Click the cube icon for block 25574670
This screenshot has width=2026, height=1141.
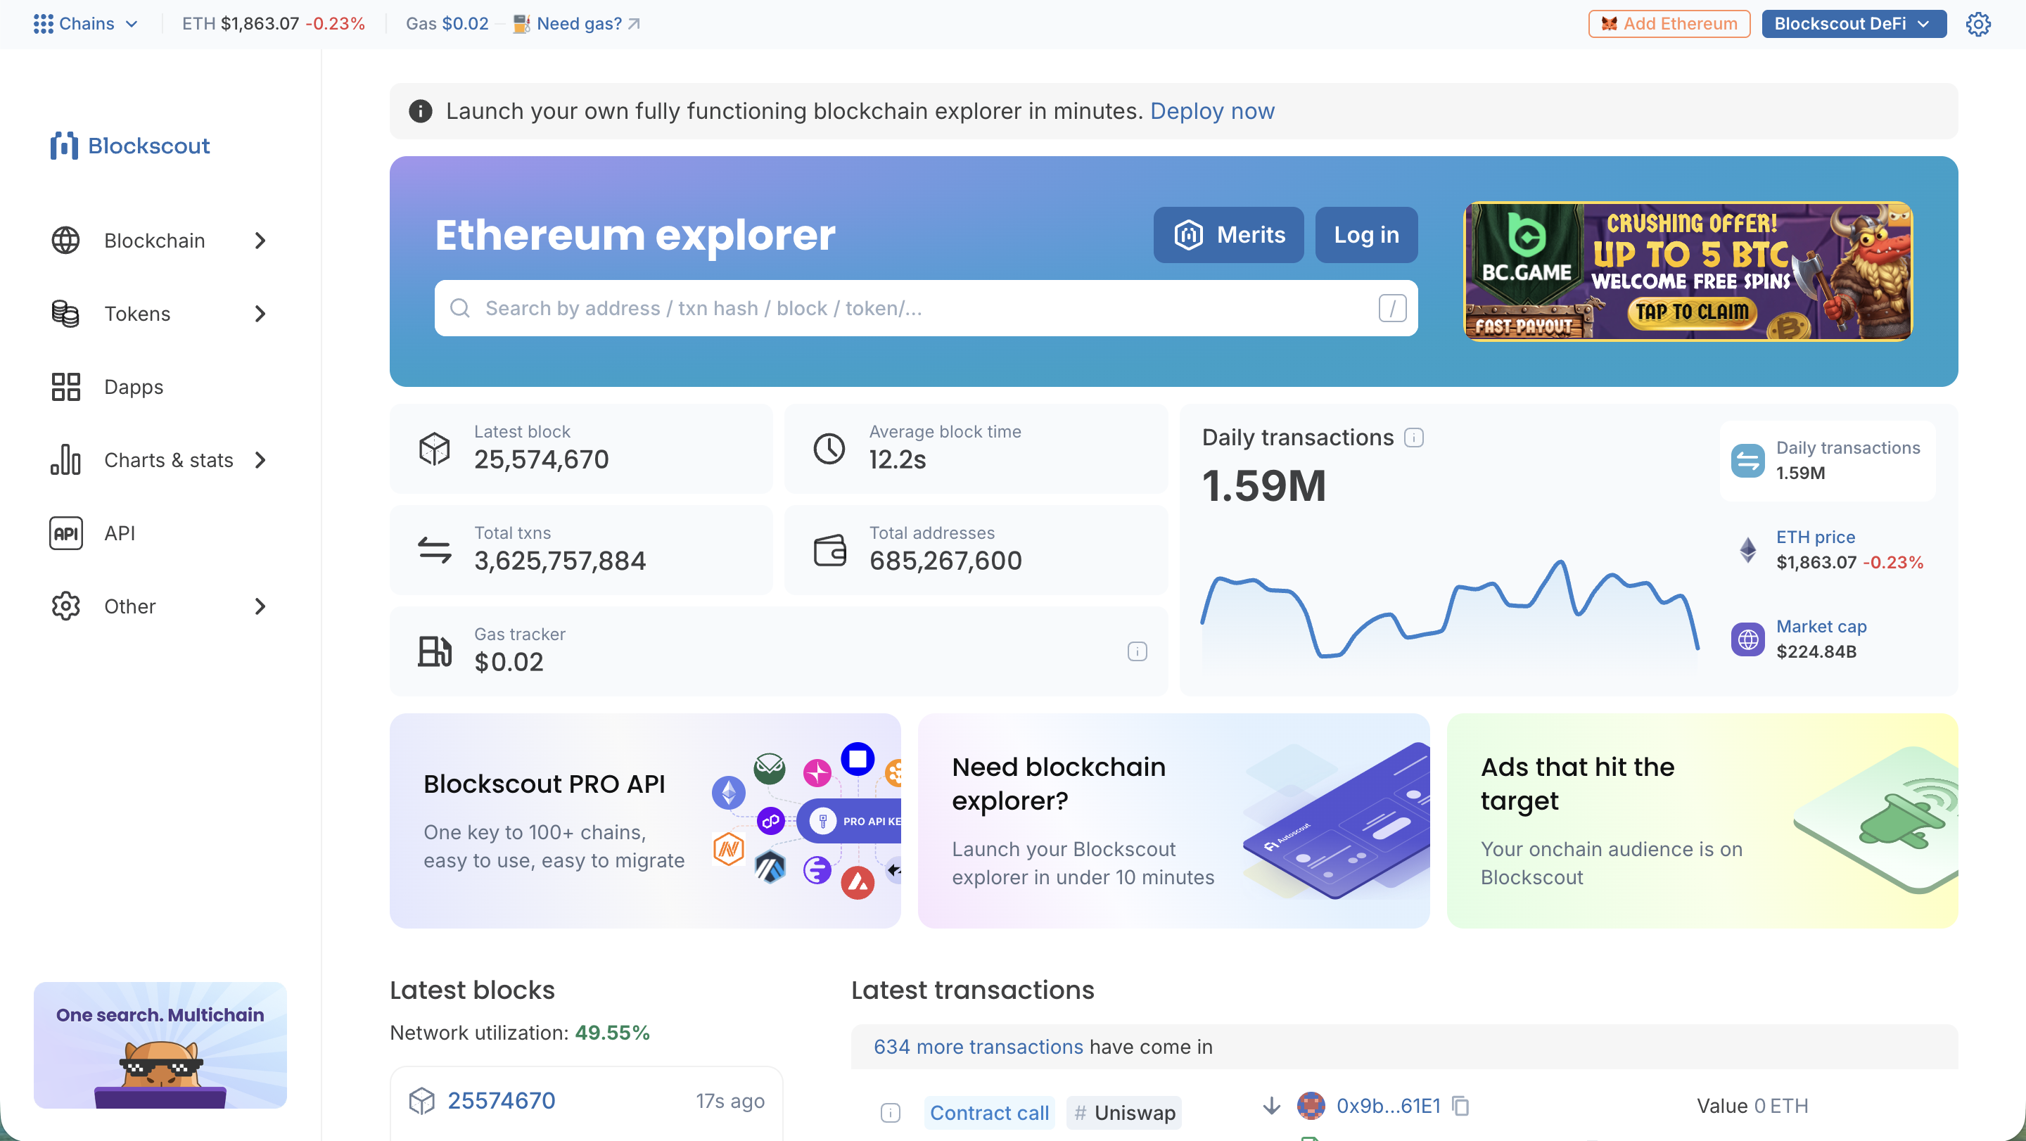pyautogui.click(x=421, y=1101)
